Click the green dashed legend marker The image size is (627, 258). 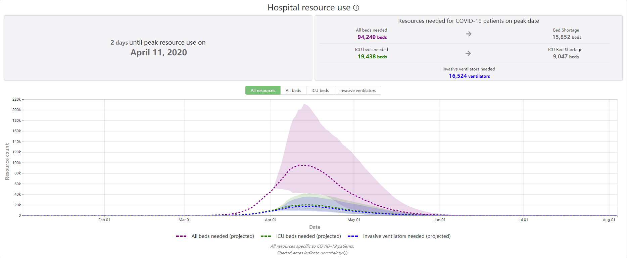pyautogui.click(x=266, y=236)
